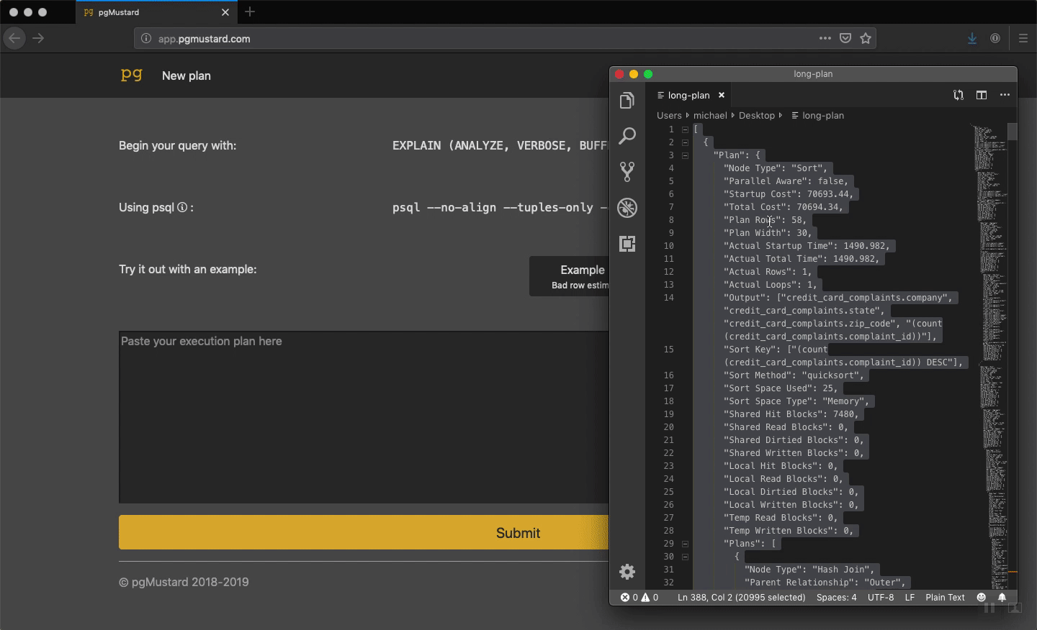Screen dimensions: 1037x630
Task: Click the extension icon beside downloads
Action: [995, 38]
